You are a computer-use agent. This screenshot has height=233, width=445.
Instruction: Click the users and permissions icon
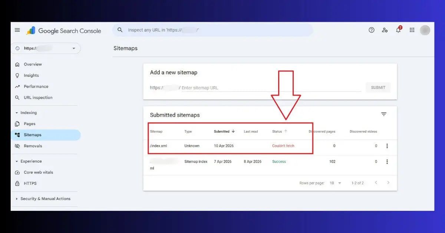385,30
